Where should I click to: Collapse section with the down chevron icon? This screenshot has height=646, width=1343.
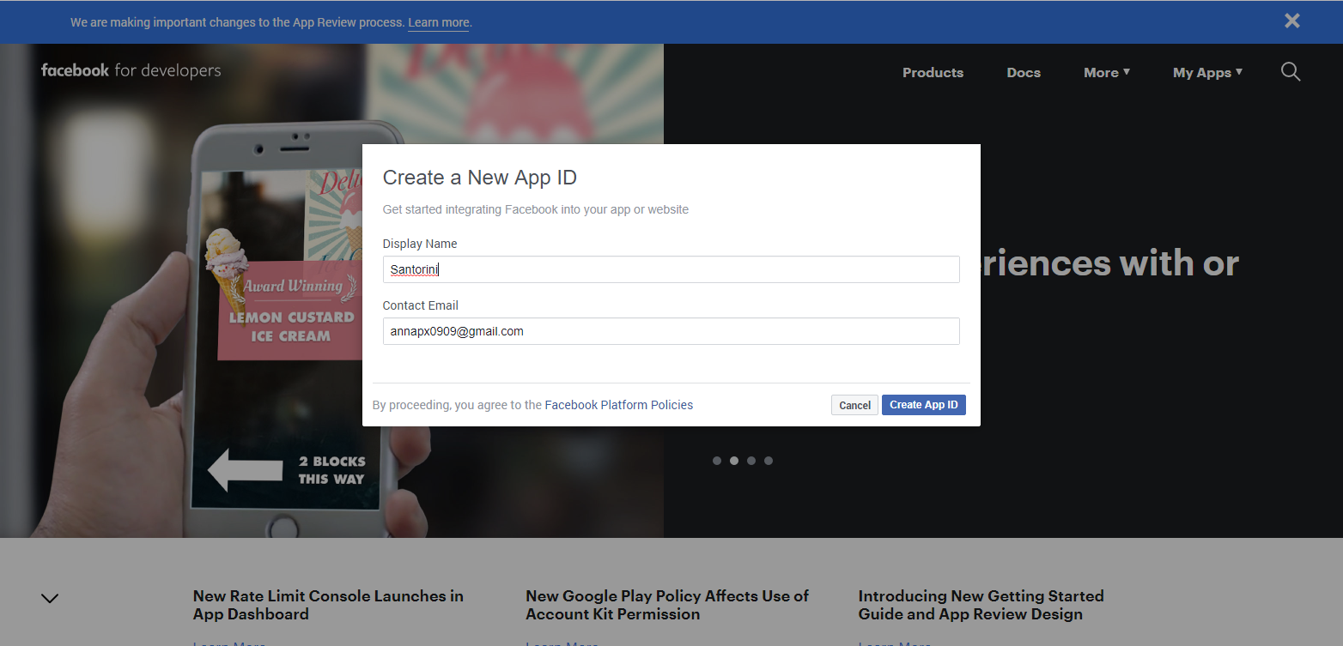click(x=50, y=599)
